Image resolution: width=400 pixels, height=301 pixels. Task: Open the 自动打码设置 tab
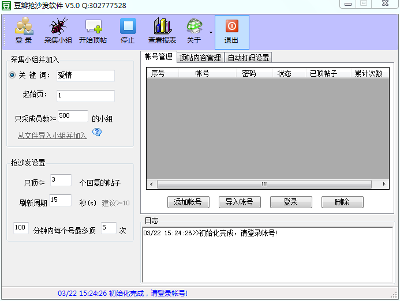[248, 58]
